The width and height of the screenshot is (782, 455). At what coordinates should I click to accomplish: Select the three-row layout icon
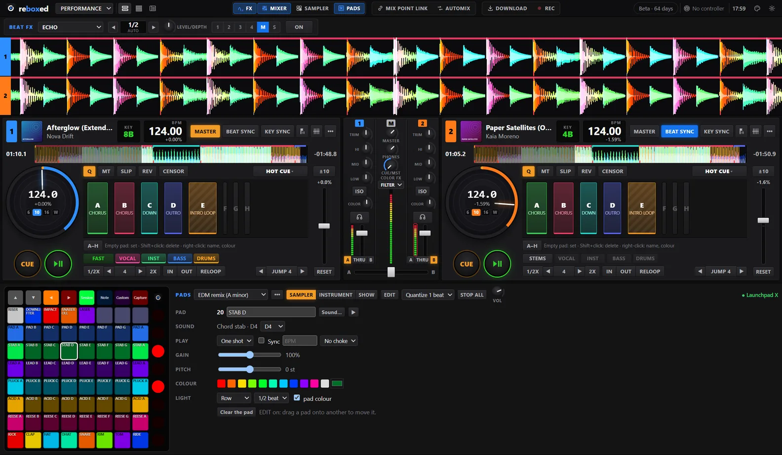coord(139,8)
